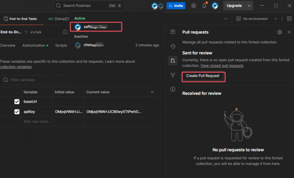The width and height of the screenshot is (294, 178).
Task: Click the x's fork label
Action: (x=36, y=32)
